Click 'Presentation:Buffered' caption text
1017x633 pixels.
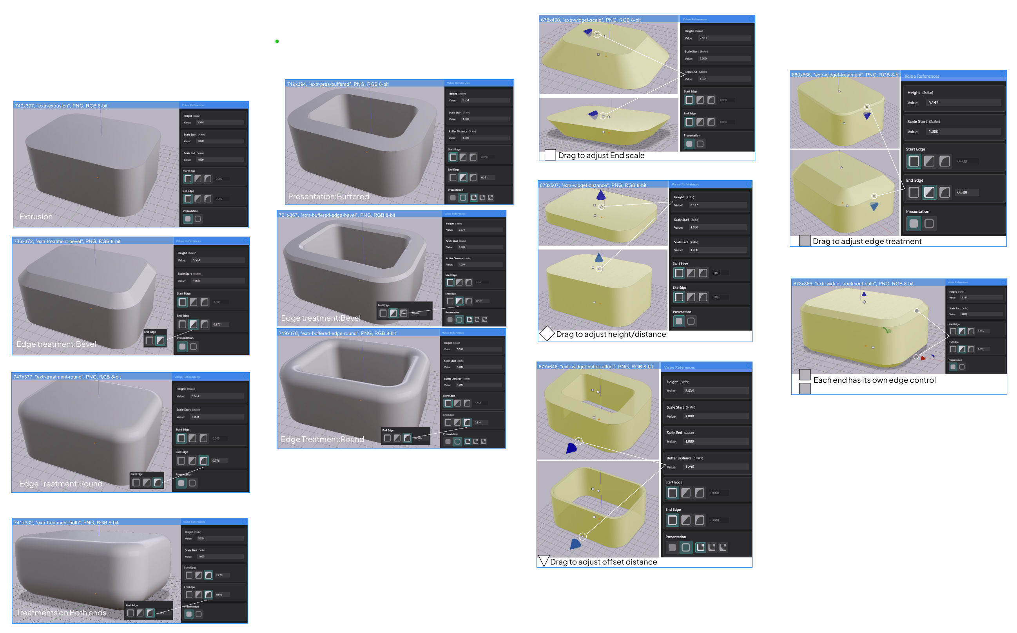pyautogui.click(x=329, y=197)
